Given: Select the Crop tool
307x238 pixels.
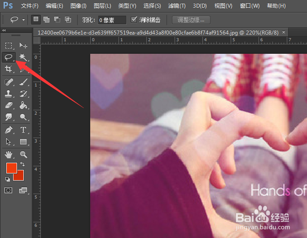Looking at the screenshot, I should point(9,69).
